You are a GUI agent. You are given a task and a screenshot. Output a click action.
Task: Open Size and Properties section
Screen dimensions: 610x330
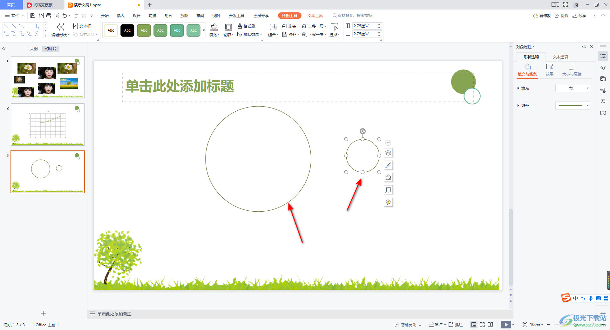(572, 70)
